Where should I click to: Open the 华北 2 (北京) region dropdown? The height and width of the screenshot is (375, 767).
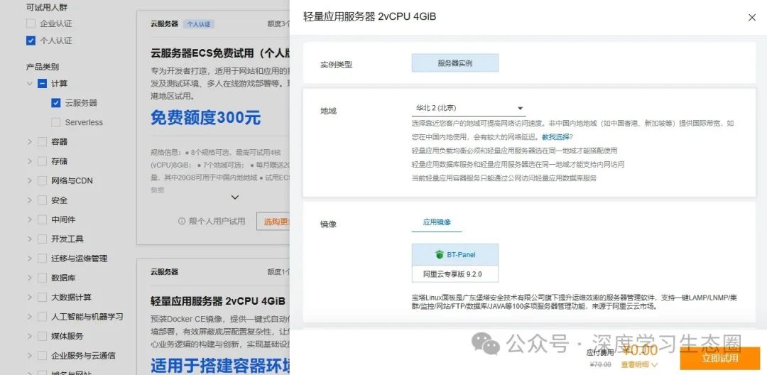tap(469, 108)
